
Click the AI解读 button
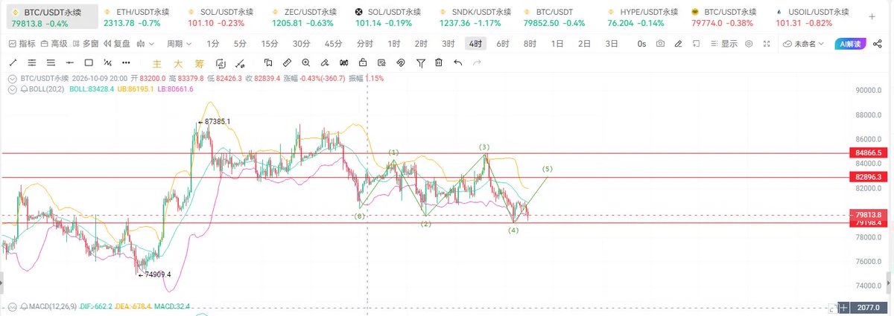pos(849,44)
